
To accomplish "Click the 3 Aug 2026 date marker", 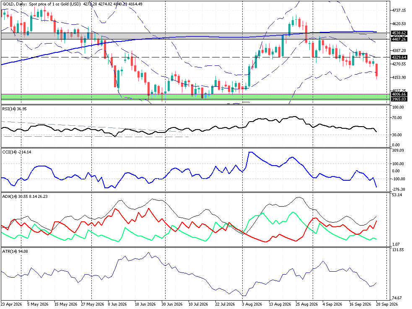I will [252, 304].
